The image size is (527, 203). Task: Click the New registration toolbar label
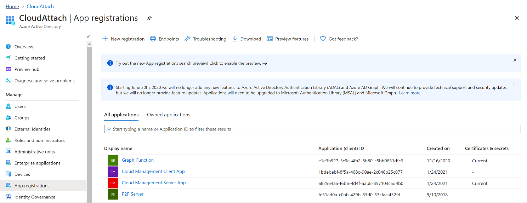pyautogui.click(x=127, y=39)
